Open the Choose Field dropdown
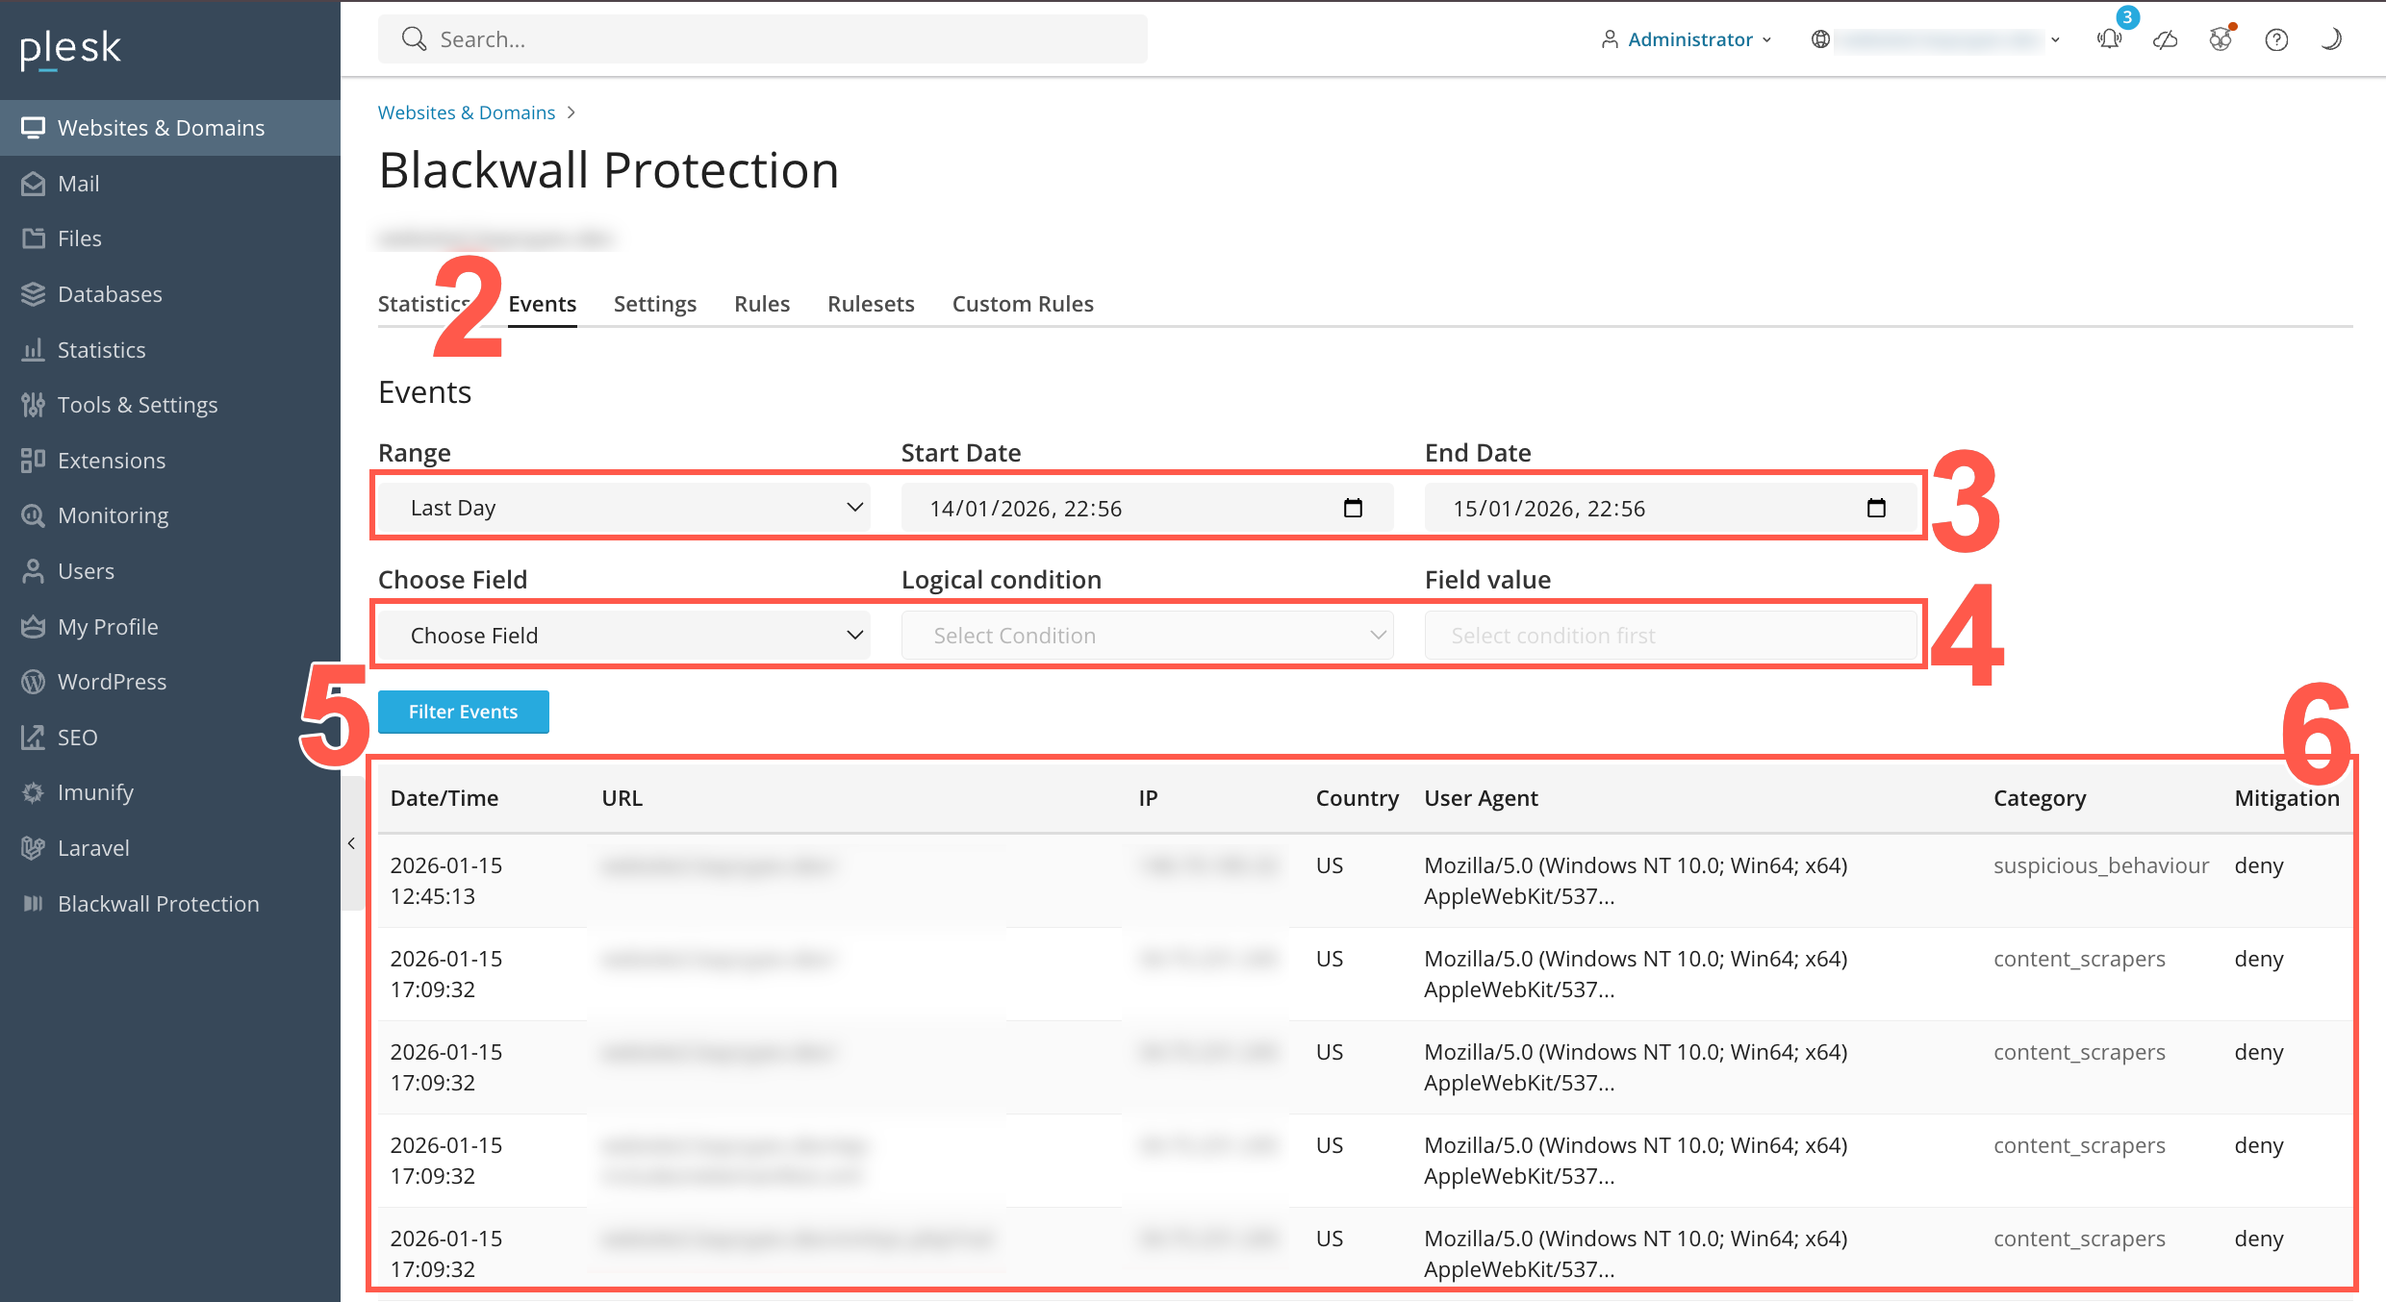Image resolution: width=2386 pixels, height=1302 pixels. point(623,636)
